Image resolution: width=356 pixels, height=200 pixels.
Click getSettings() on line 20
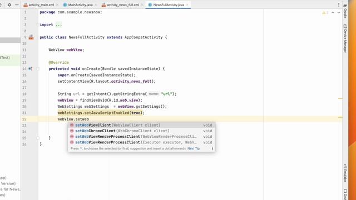150,107
